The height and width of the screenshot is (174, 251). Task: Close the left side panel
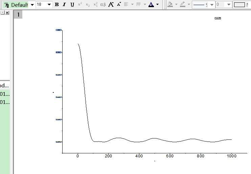7,13
